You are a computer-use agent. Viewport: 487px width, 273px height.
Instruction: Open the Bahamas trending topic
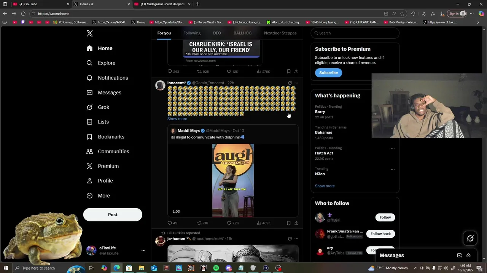(x=323, y=132)
